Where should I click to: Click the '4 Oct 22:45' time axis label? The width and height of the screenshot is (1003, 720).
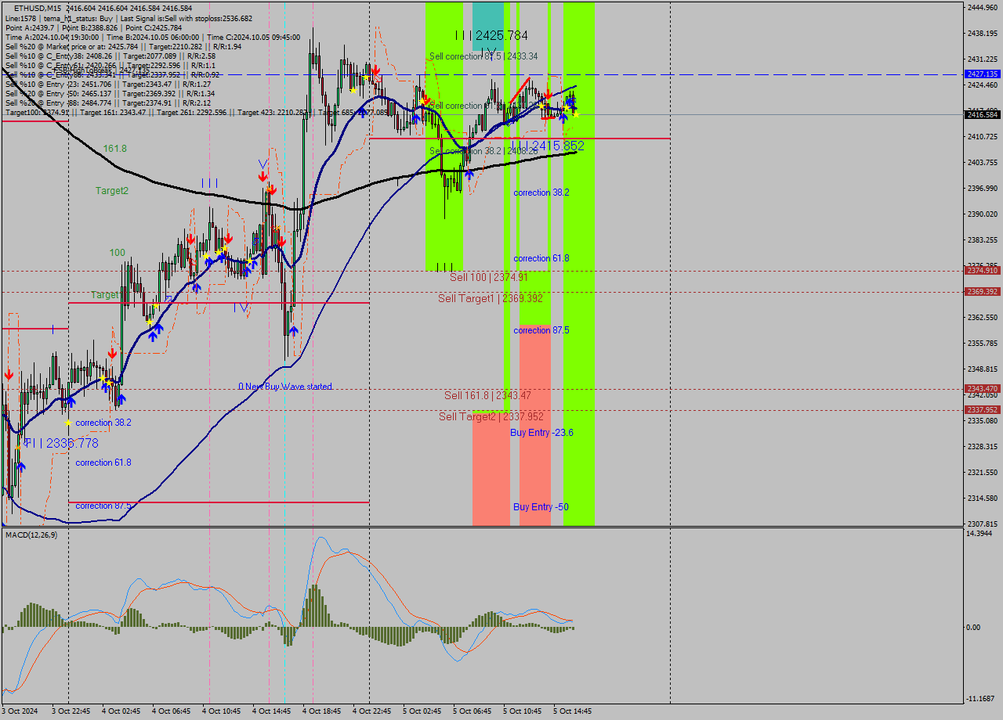372,711
